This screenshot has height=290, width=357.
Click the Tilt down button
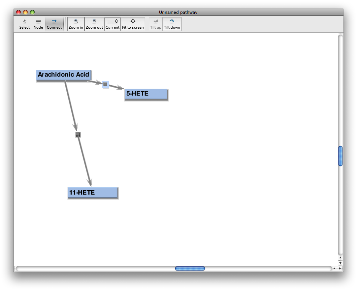pos(172,24)
